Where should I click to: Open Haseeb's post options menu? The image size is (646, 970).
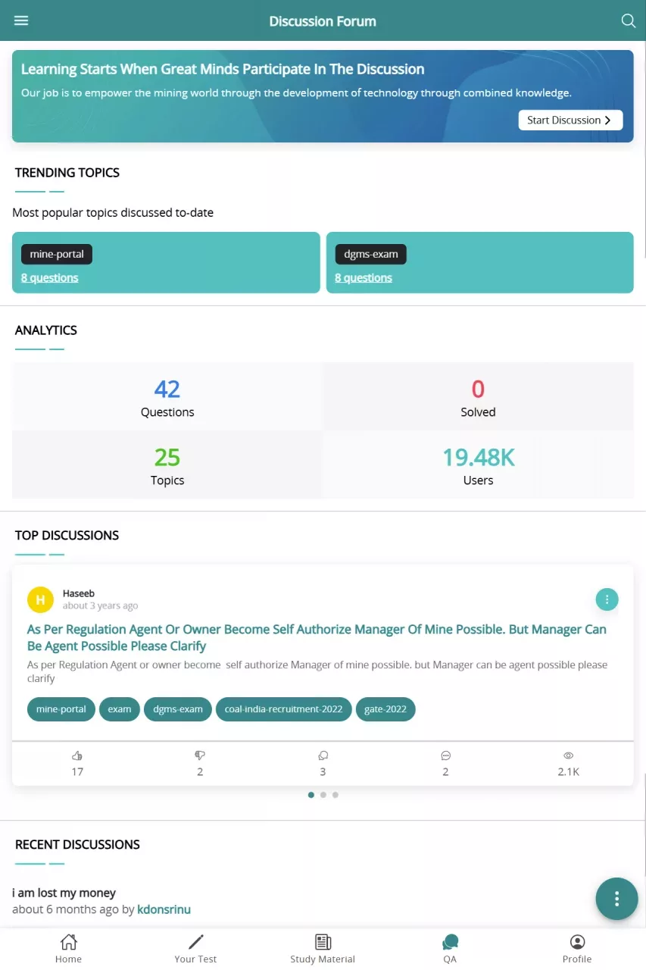pos(607,599)
